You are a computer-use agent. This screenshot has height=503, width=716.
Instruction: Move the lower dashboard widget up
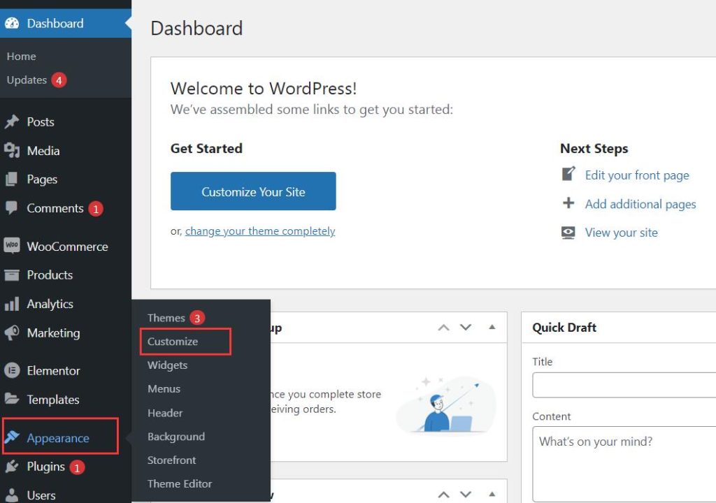(x=443, y=495)
